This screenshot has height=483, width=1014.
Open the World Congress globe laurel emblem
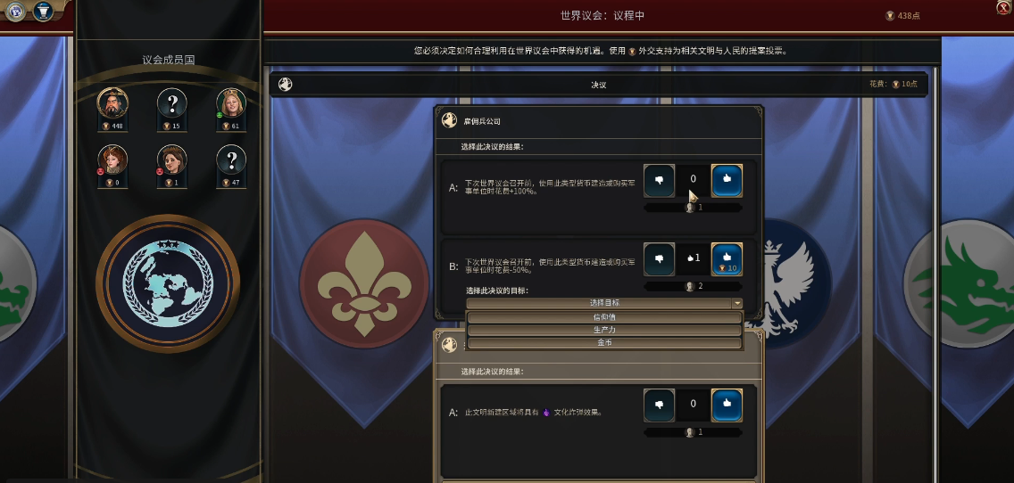168,282
